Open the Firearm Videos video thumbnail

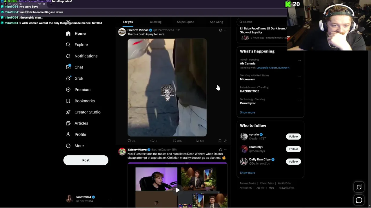167,88
